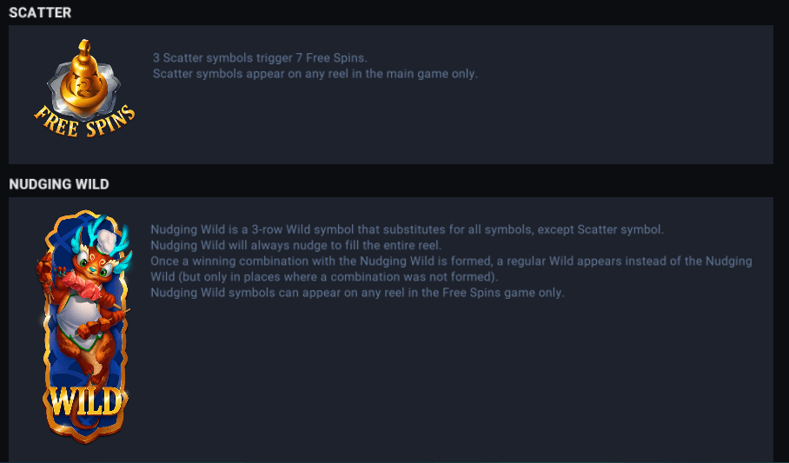Select the SCATTER section heading
The width and height of the screenshot is (789, 463).
(40, 12)
